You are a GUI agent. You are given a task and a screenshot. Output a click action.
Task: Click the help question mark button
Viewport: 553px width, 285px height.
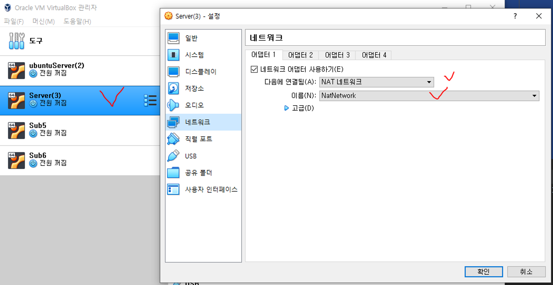tap(515, 16)
